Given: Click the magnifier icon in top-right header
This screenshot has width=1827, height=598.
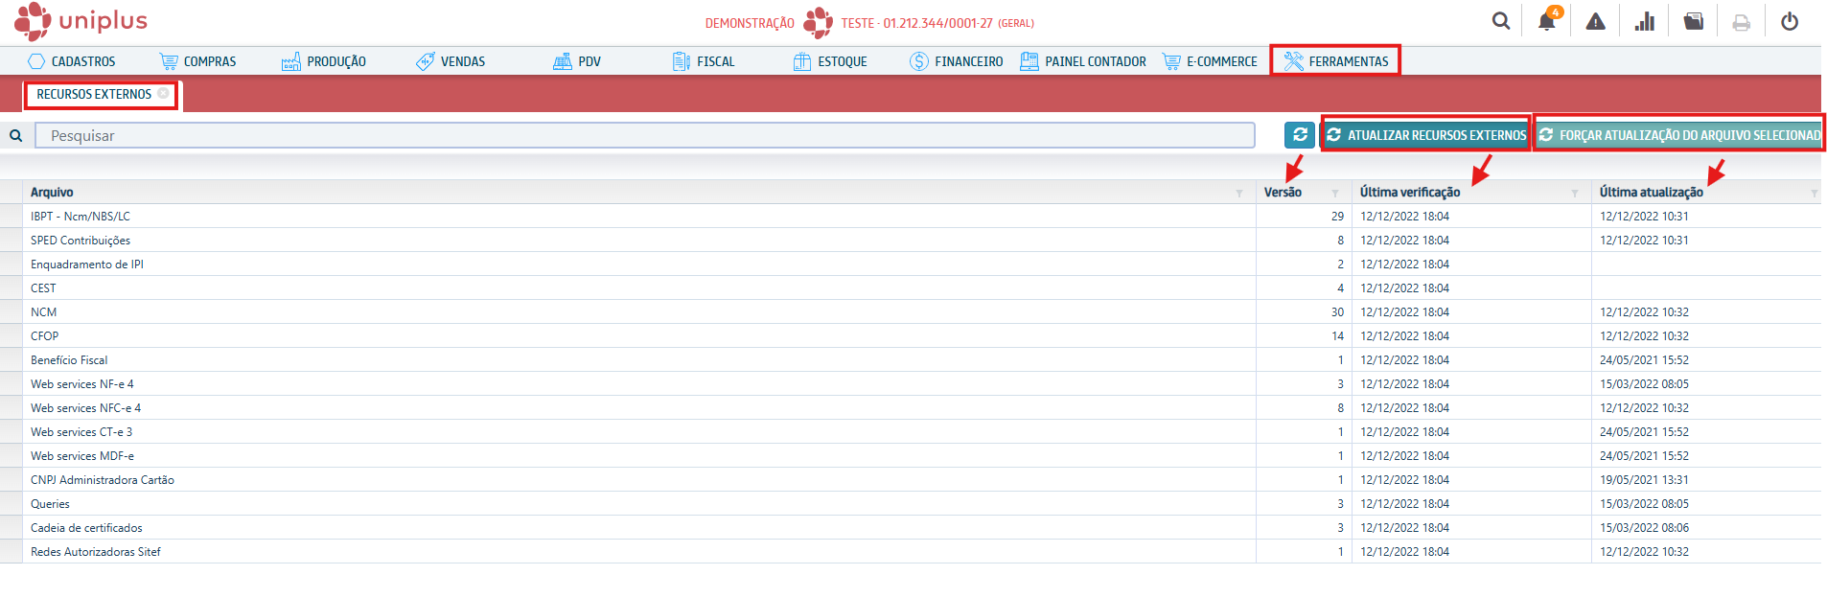Looking at the screenshot, I should (1501, 21).
